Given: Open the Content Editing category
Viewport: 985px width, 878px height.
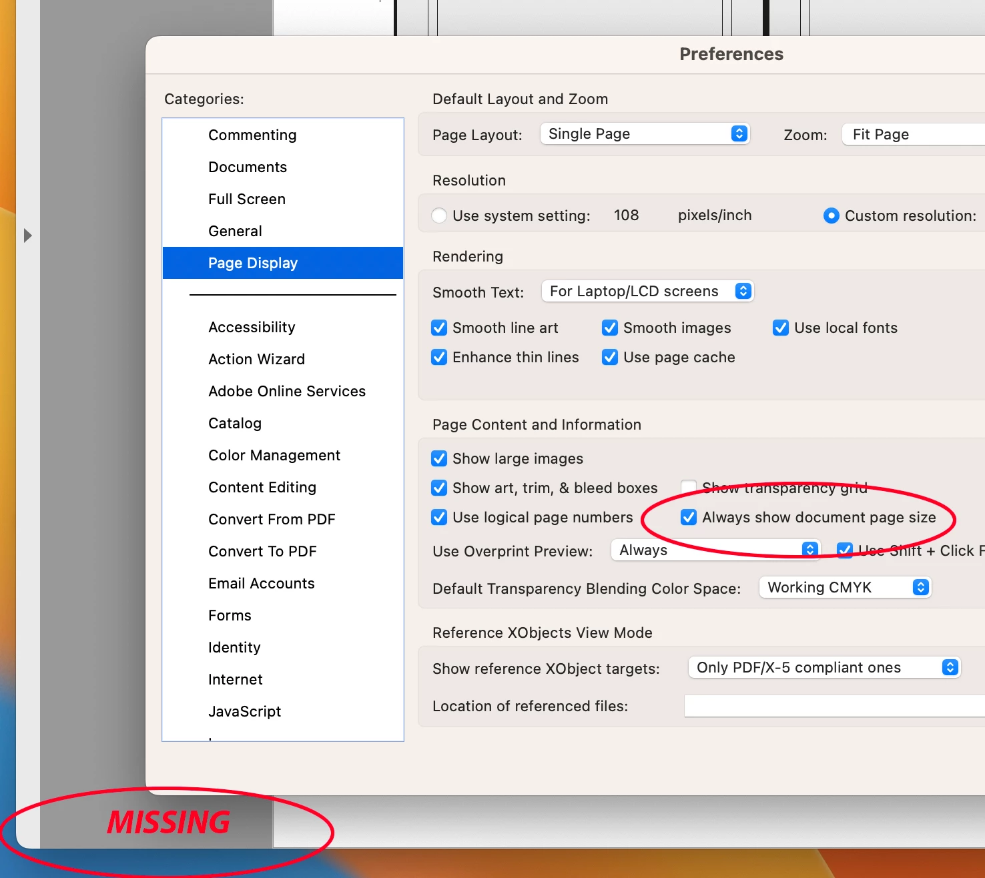Looking at the screenshot, I should (283, 487).
